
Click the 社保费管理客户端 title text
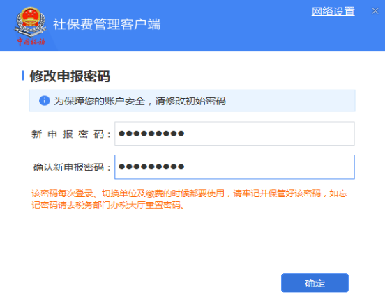(107, 24)
